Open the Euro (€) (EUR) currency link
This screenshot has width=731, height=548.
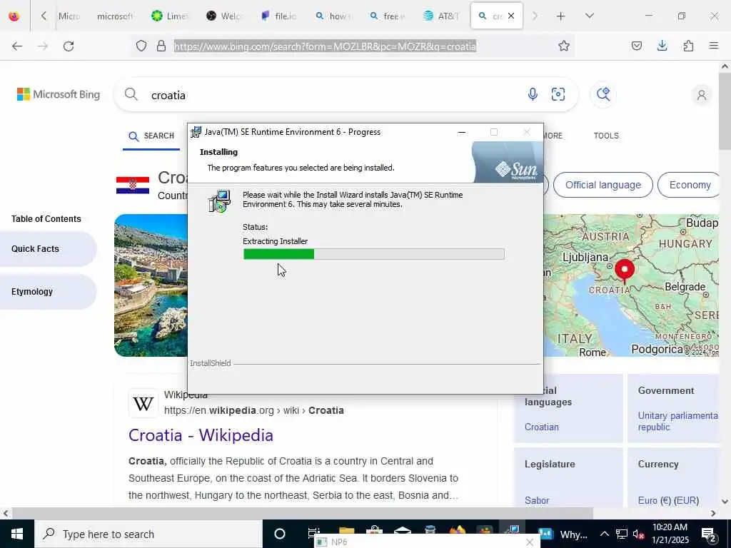point(668,500)
